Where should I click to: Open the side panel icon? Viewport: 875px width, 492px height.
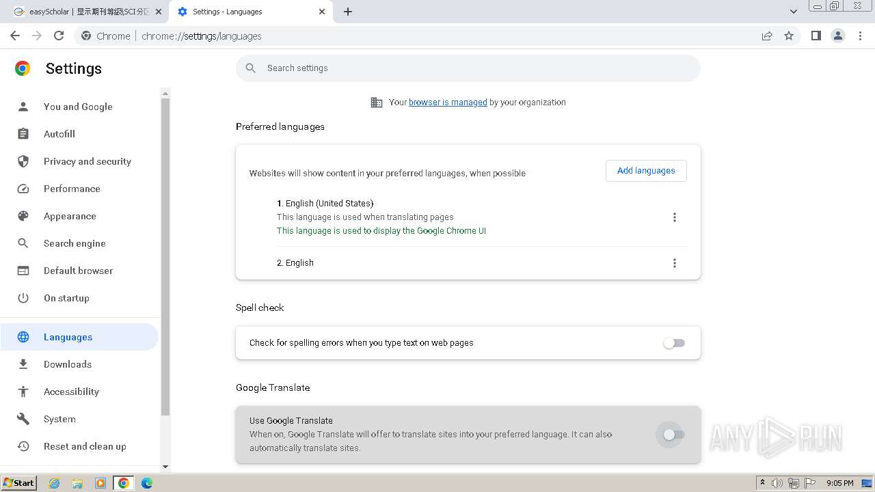coord(816,36)
